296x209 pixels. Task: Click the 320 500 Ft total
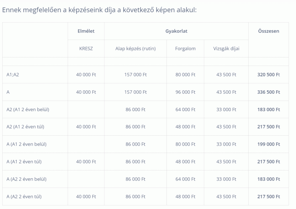[x=269, y=75]
